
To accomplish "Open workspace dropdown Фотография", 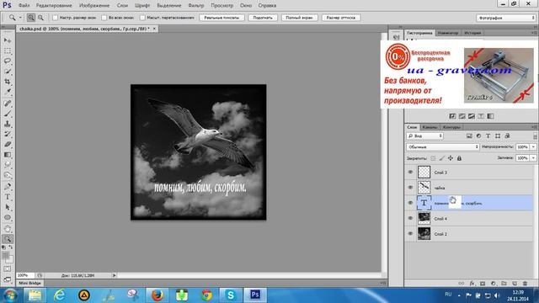I will (505, 18).
